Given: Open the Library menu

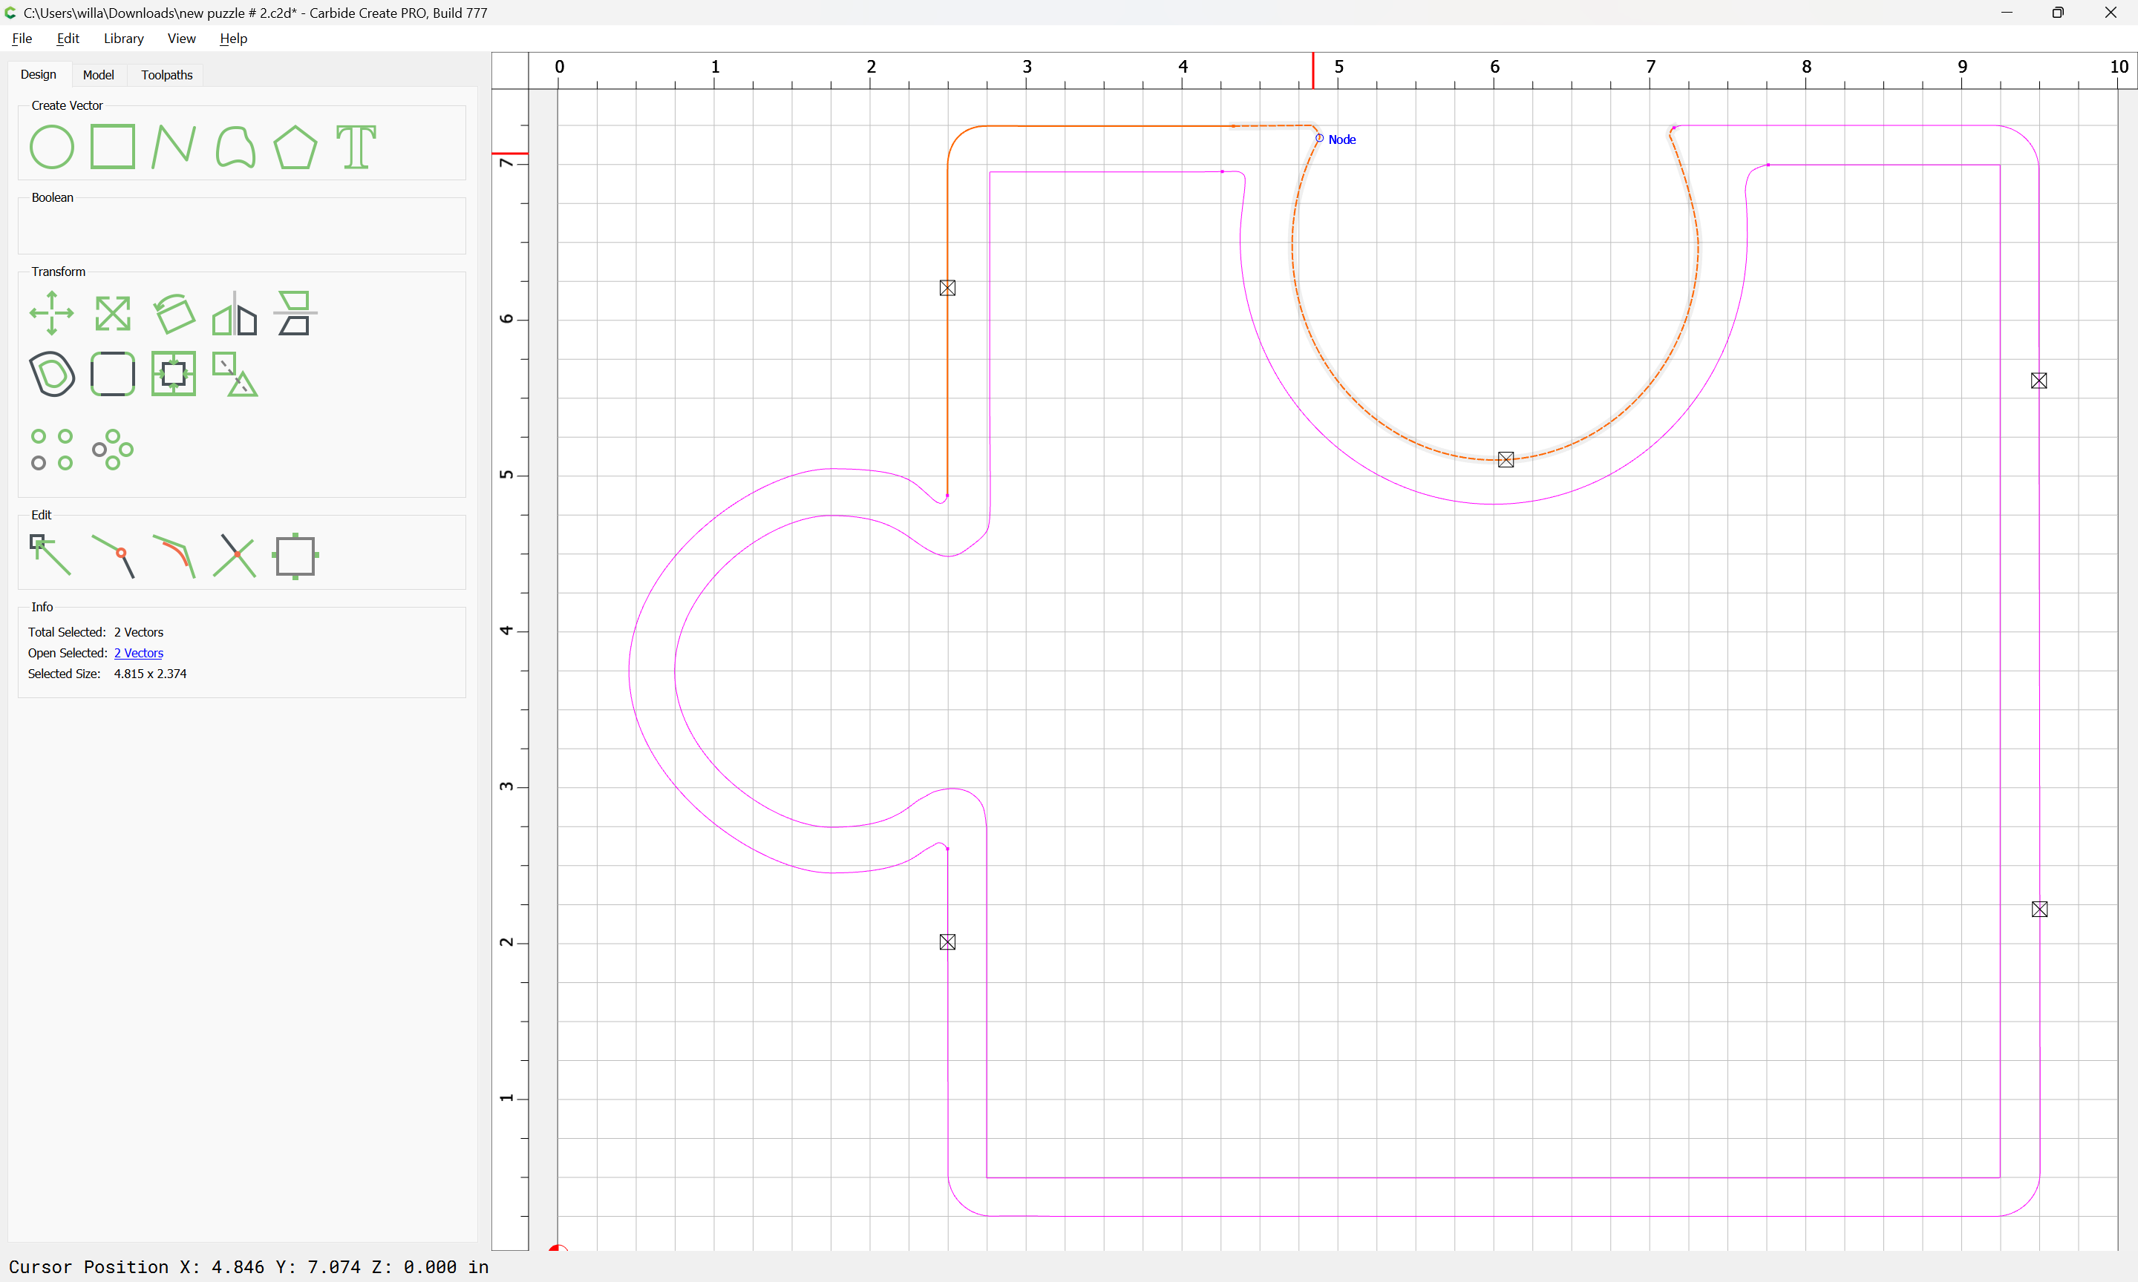Looking at the screenshot, I should coord(123,38).
